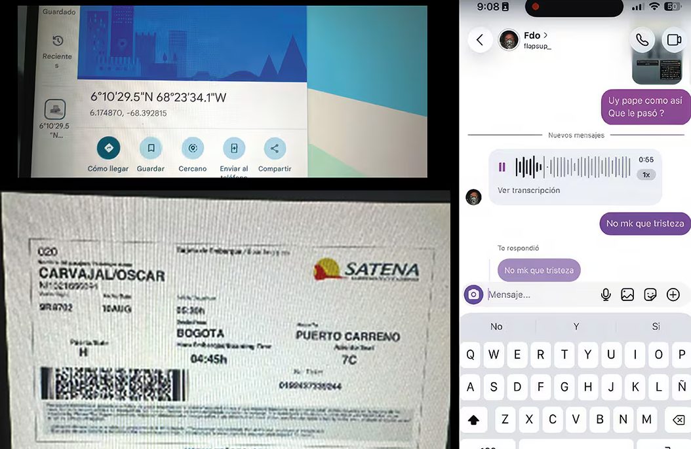
Task: Click the Guardar bookmark icon
Action: click(x=151, y=148)
